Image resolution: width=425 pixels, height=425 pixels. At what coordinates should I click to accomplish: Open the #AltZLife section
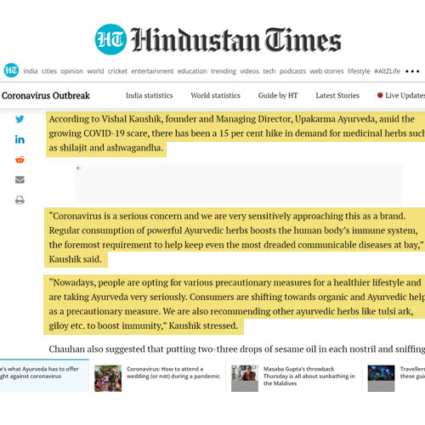click(x=388, y=71)
